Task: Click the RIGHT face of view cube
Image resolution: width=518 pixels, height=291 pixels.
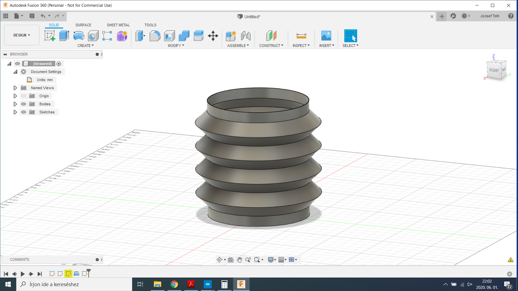Action: coord(494,70)
